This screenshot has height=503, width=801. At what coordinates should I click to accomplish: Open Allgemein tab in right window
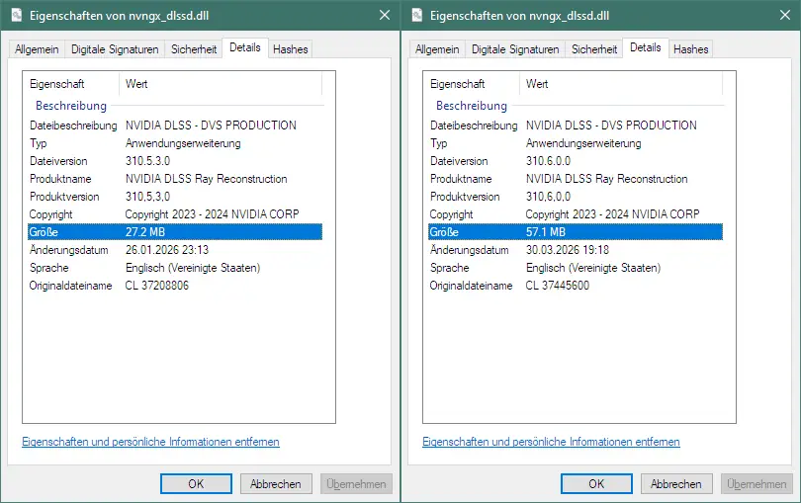click(437, 49)
